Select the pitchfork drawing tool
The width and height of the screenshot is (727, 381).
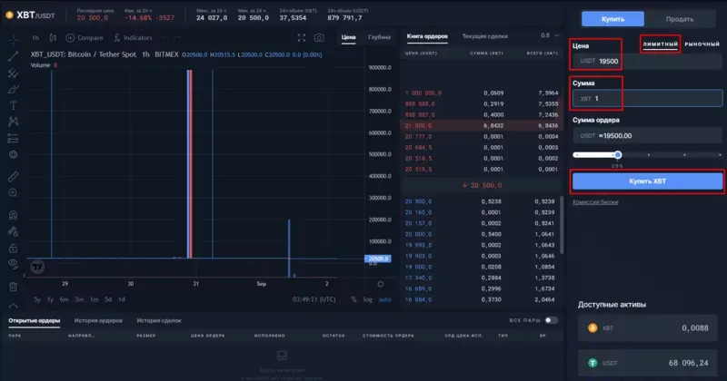coord(13,73)
